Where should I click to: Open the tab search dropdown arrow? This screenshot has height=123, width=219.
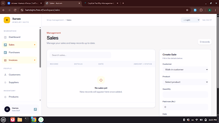coord(3,3)
